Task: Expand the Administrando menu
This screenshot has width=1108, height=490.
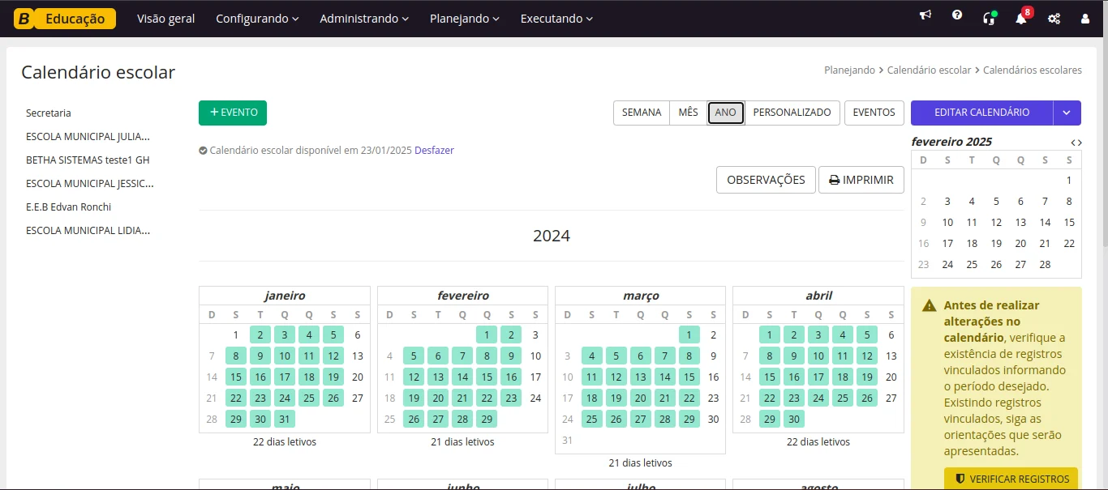Action: [x=364, y=19]
